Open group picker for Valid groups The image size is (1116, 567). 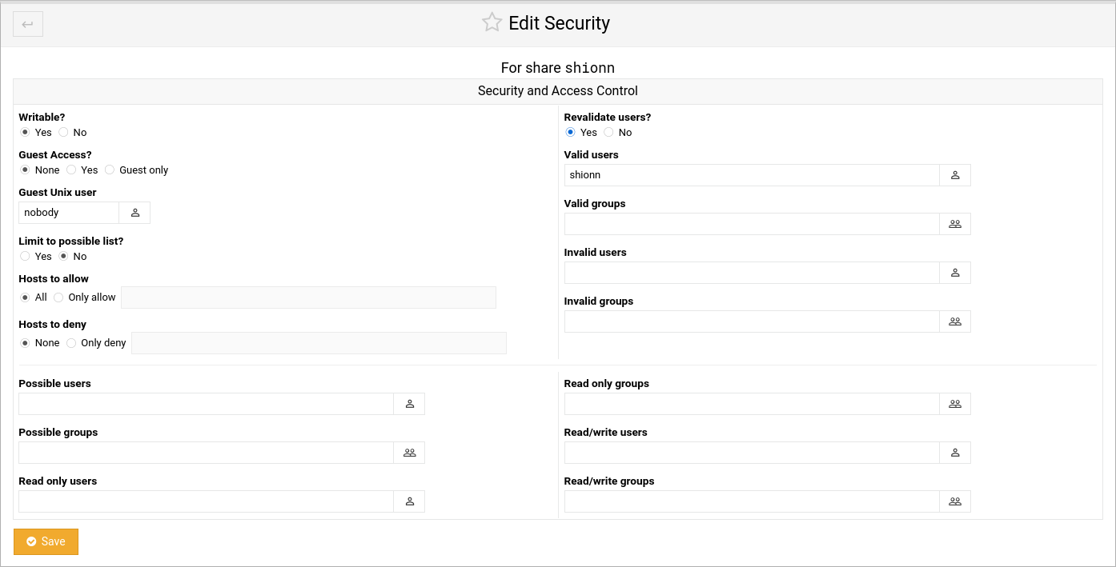[955, 224]
